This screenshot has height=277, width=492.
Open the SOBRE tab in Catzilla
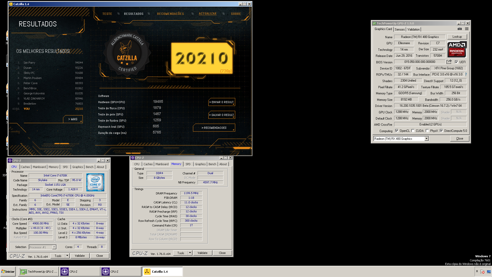tap(236, 14)
